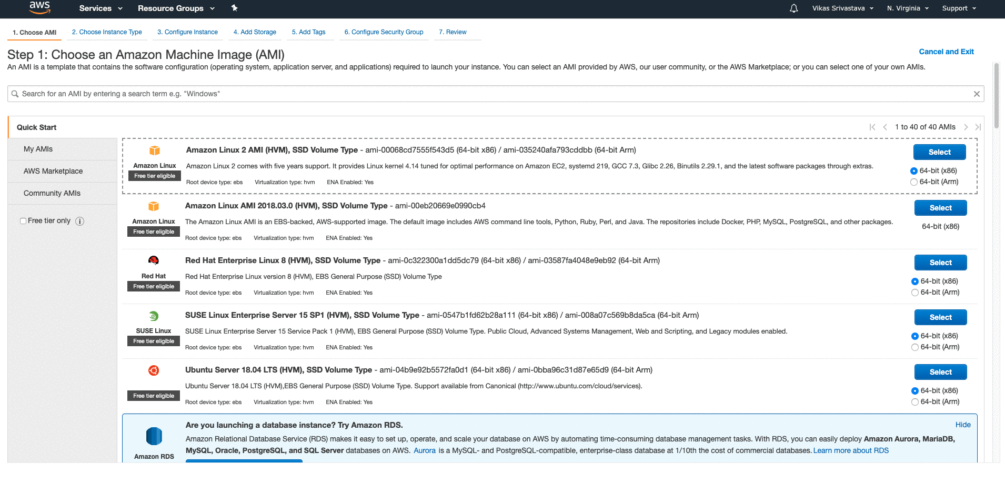Select the Amazon Linux AMI 2018.03.0
The image size is (1005, 493).
(x=941, y=208)
